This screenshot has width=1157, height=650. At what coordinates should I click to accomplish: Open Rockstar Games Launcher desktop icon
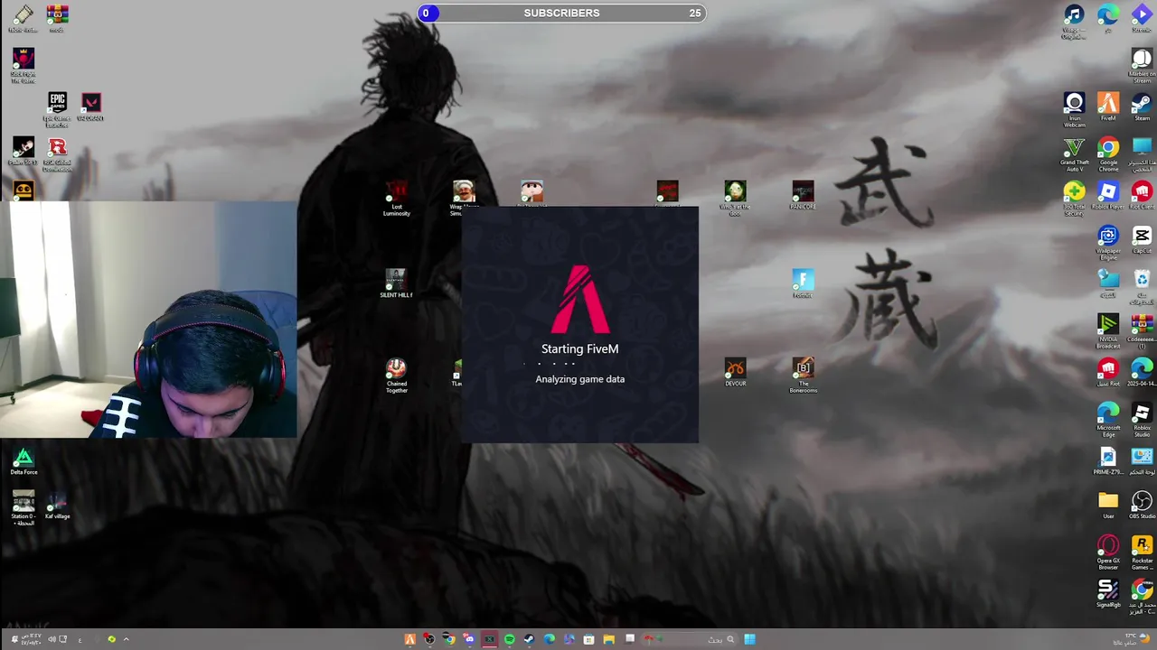(1142, 552)
